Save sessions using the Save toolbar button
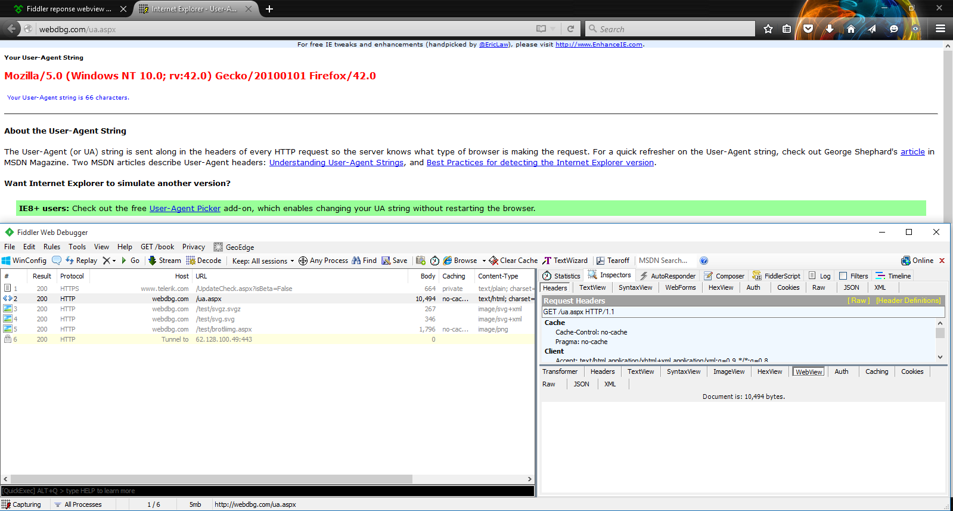The height and width of the screenshot is (511, 953). [395, 261]
